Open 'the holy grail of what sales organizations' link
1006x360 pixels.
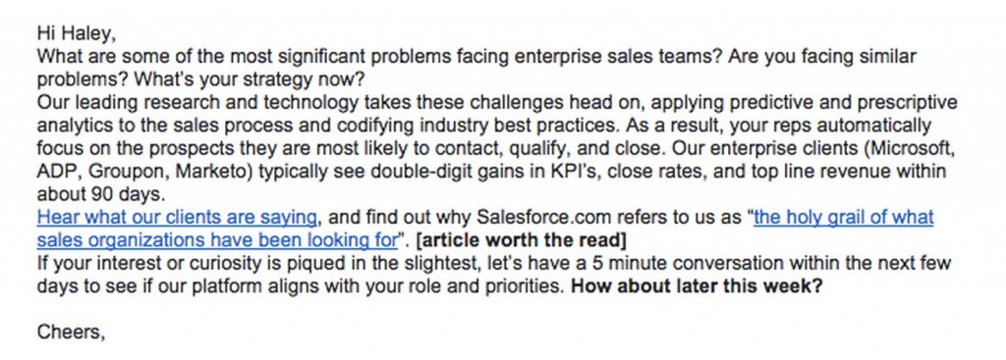[843, 218]
